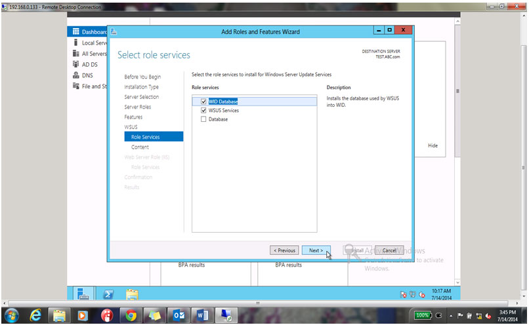Go to Installation Type step
The height and width of the screenshot is (325, 529).
pos(141,87)
